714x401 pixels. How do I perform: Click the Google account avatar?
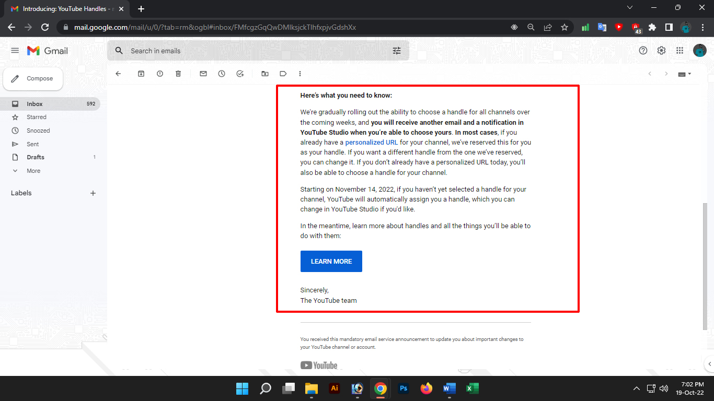pyautogui.click(x=700, y=51)
